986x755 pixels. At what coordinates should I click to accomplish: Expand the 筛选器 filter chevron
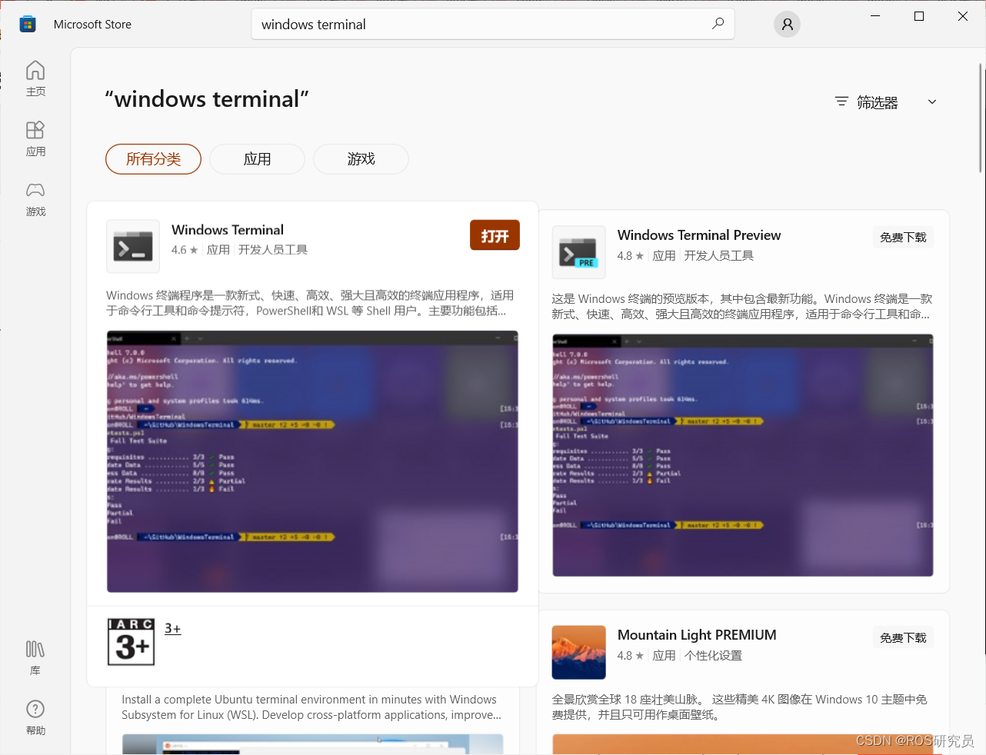pyautogui.click(x=932, y=101)
